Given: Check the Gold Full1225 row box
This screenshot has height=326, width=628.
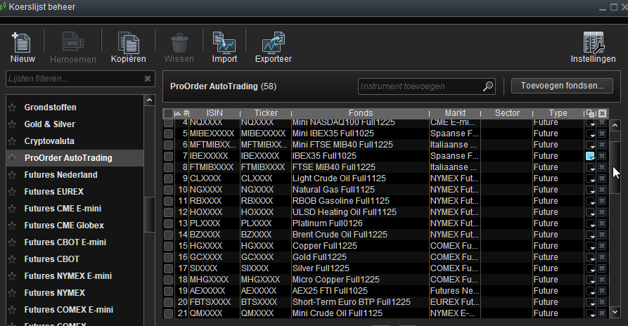Looking at the screenshot, I should pos(168,257).
